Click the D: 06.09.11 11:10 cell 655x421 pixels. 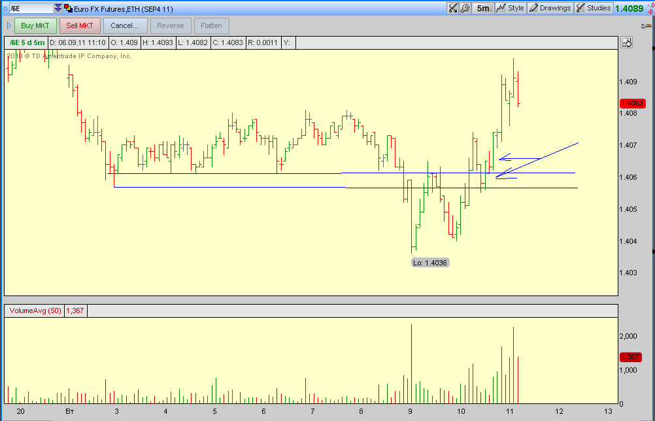tap(78, 42)
